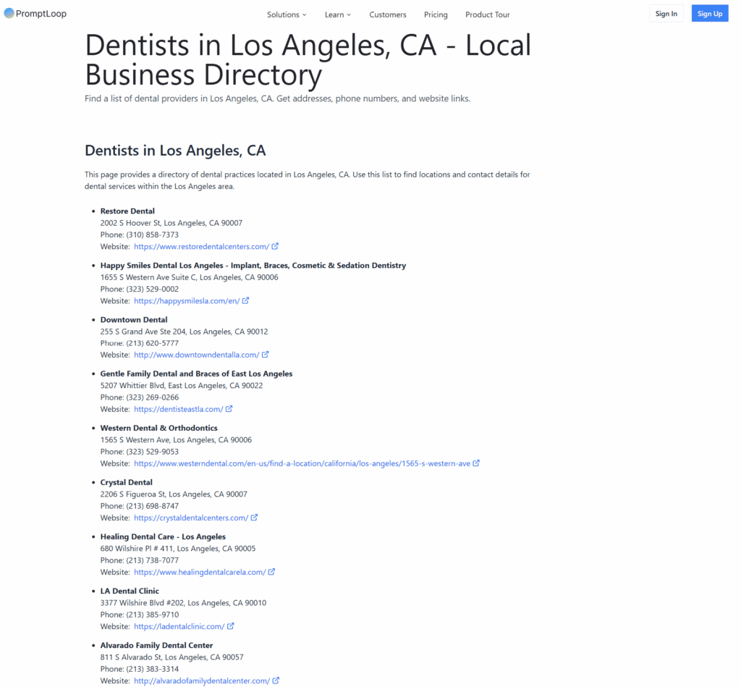Screen dimensions: 741x687
Task: Visit https://ladentalclinic.com/ link
Action: (x=179, y=626)
